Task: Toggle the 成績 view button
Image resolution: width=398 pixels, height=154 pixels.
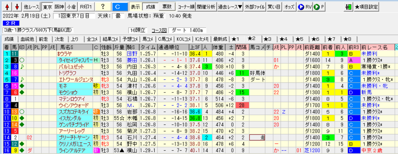Action: point(151,6)
